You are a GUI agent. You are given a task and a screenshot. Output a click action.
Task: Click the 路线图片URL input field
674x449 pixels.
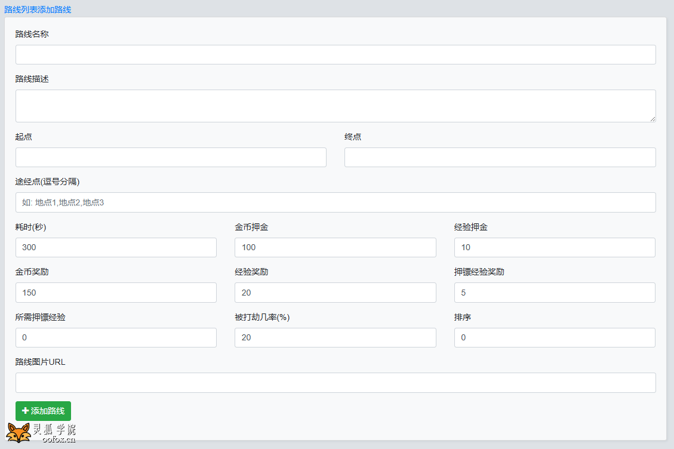click(x=336, y=383)
